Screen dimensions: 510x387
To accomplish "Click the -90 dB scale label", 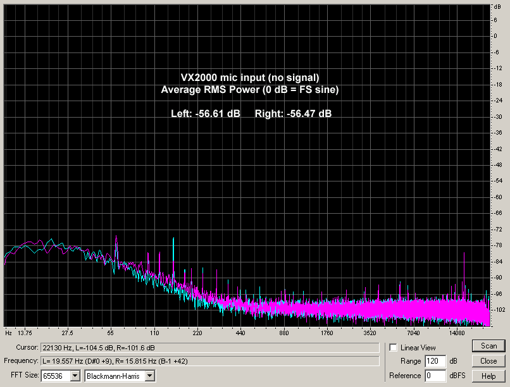I will [497, 278].
